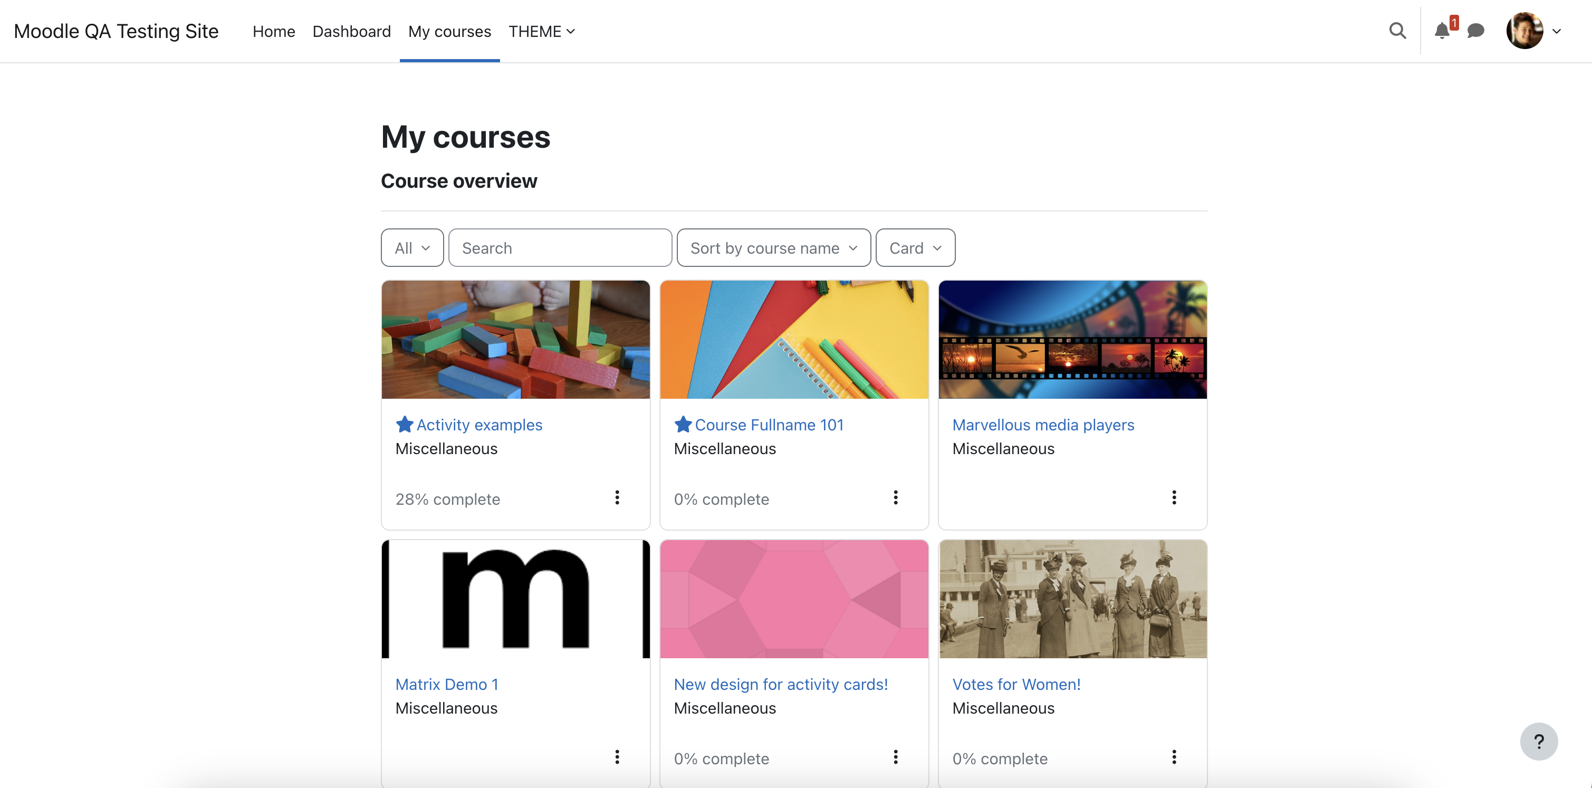Screen dimensions: 1592x788
Task: Go to Home in navigation bar
Action: pos(274,32)
